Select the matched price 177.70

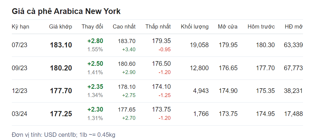click(x=61, y=91)
